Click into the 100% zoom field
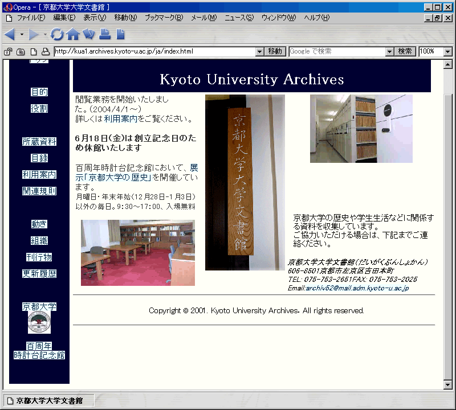Image resolution: width=456 pixels, height=410 pixels. 431,52
